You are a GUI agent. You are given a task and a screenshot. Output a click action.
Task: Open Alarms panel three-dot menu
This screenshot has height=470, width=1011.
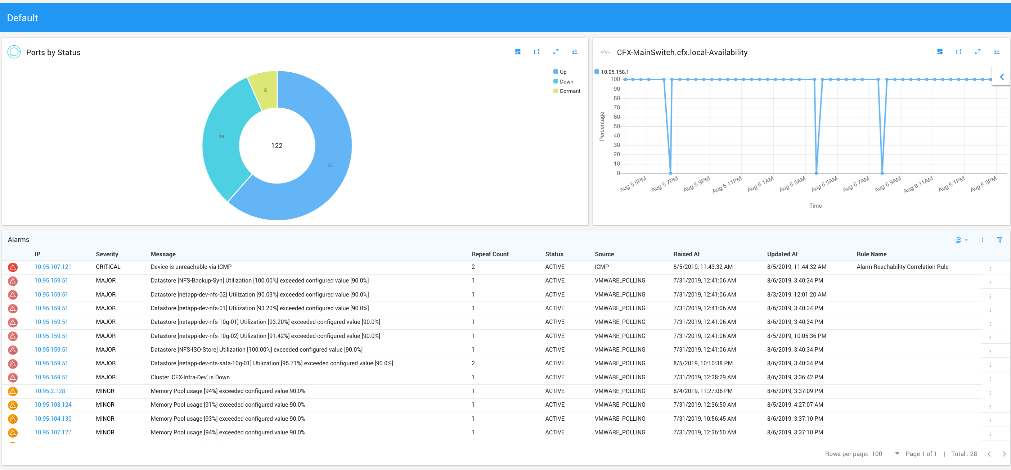pyautogui.click(x=982, y=240)
